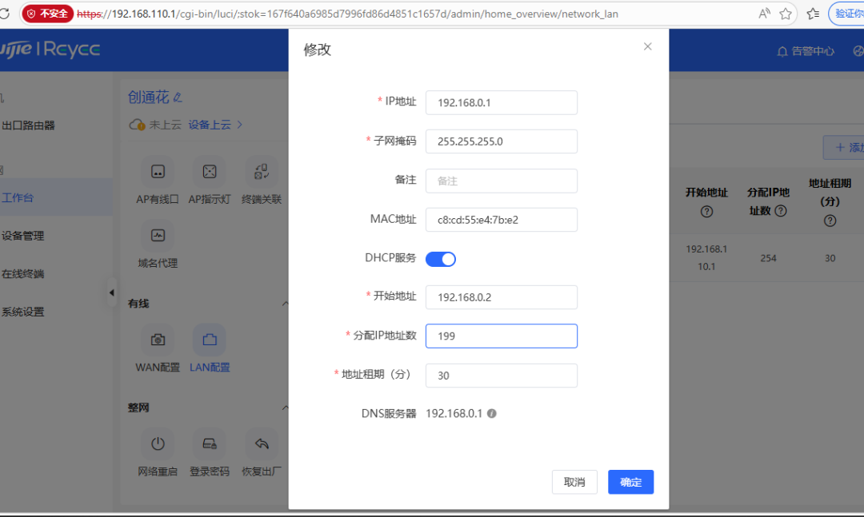Click the MAC地址 input field

coord(502,220)
